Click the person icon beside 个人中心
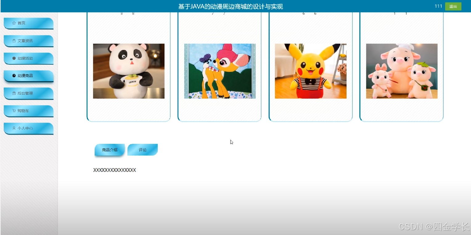This screenshot has width=471, height=235. [x=14, y=128]
